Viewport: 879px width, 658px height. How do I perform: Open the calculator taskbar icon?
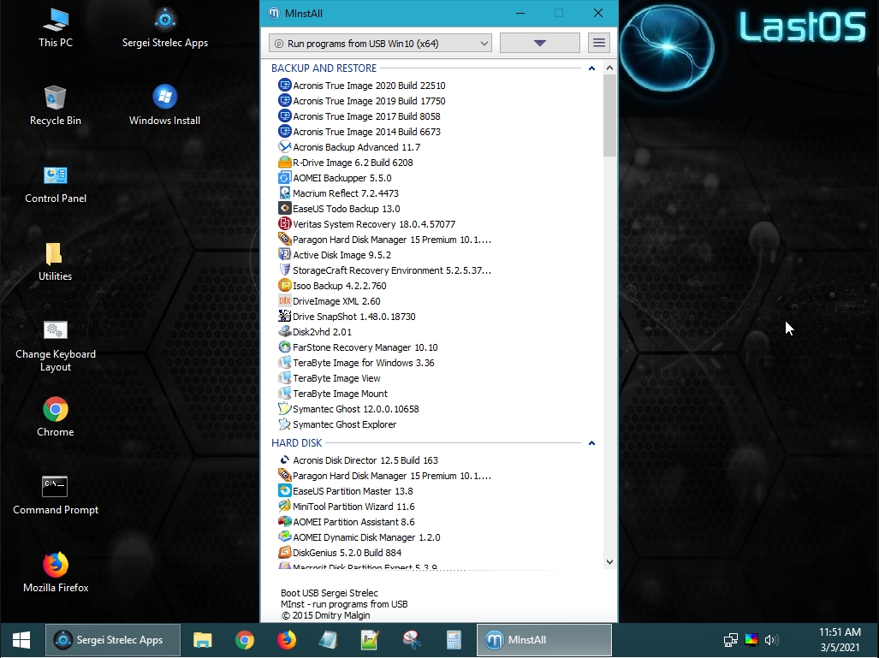pyautogui.click(x=454, y=640)
